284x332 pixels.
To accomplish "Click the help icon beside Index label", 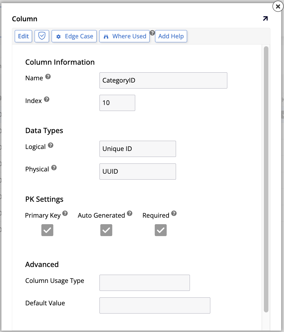I will click(47, 99).
